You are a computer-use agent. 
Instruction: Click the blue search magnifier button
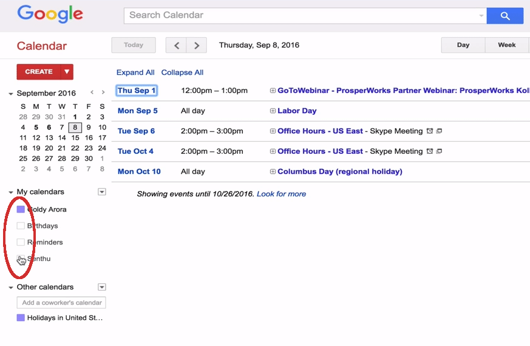(505, 16)
